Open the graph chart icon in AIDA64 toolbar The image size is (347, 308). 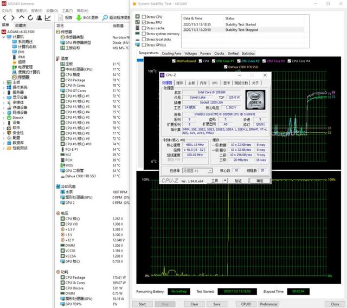pyautogui.click(x=48, y=18)
